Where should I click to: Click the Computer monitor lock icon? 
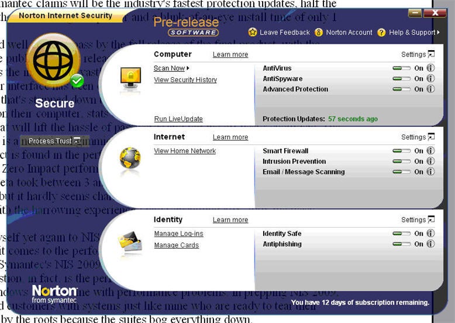[x=130, y=77]
